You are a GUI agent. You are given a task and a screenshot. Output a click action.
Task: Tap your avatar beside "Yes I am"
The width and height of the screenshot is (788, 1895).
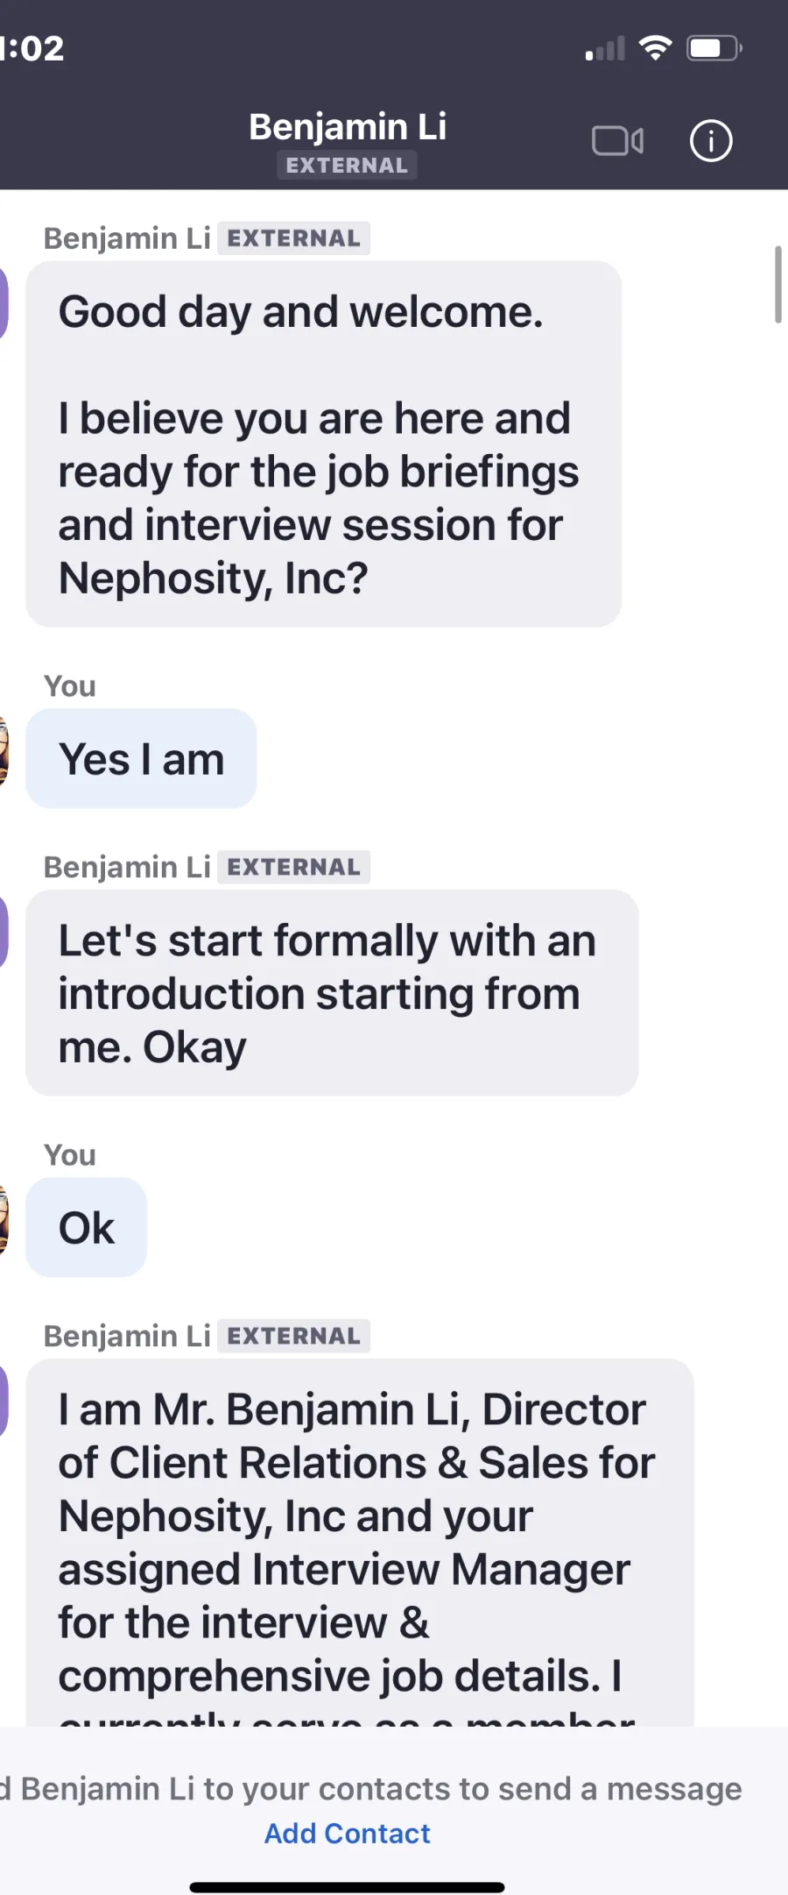[x=4, y=752]
